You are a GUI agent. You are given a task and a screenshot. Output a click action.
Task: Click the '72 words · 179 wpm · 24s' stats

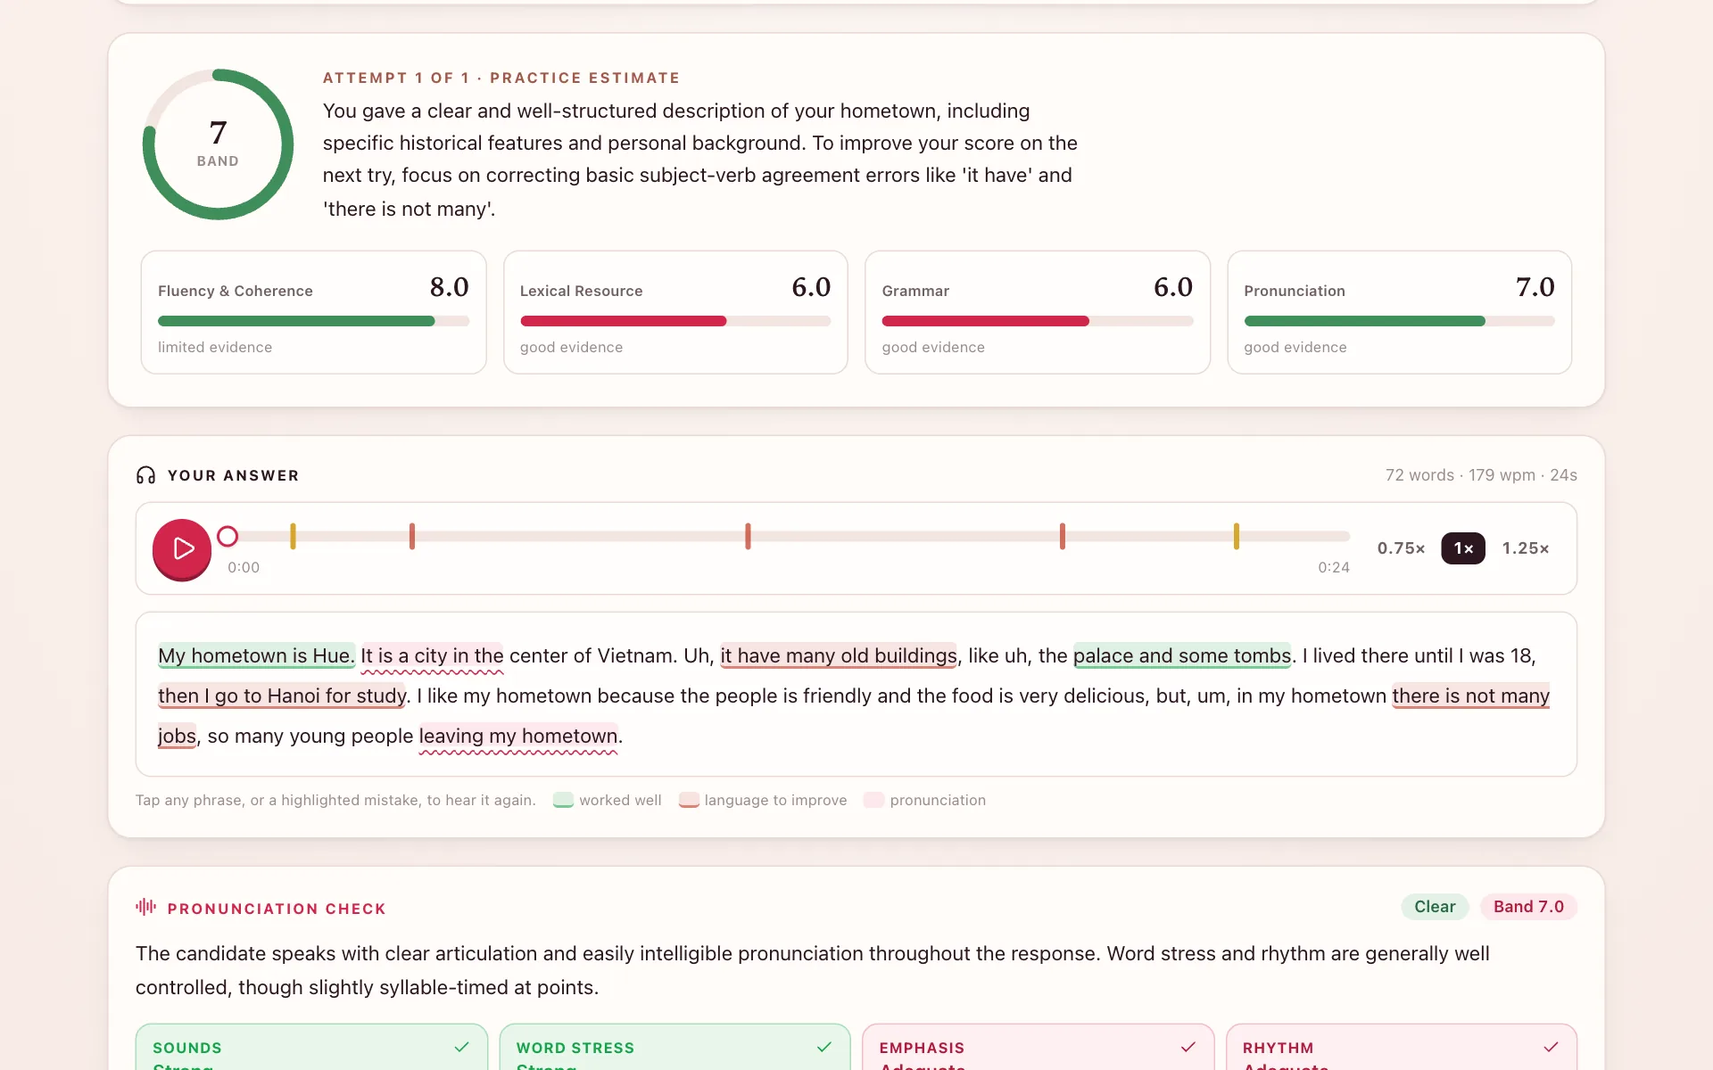click(x=1481, y=475)
